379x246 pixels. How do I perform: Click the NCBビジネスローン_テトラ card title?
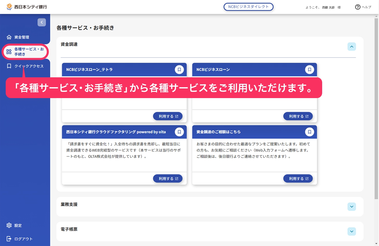click(x=89, y=70)
